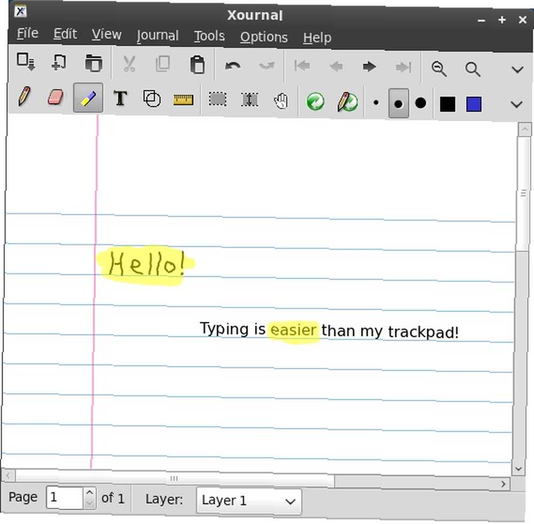Choose fine line thickness dot
Viewport: 534px width, 524px height.
click(x=376, y=102)
